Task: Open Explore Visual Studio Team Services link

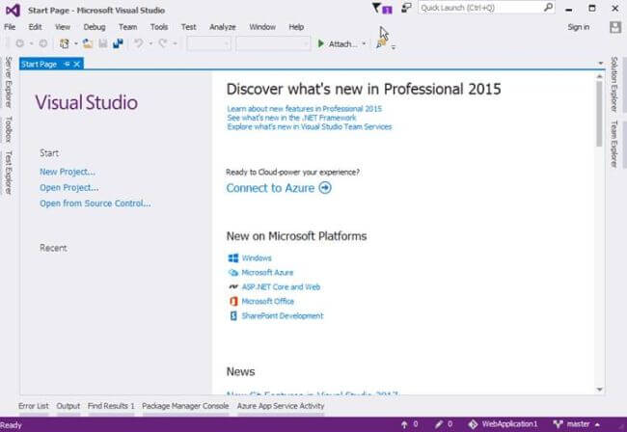Action: tap(310, 126)
